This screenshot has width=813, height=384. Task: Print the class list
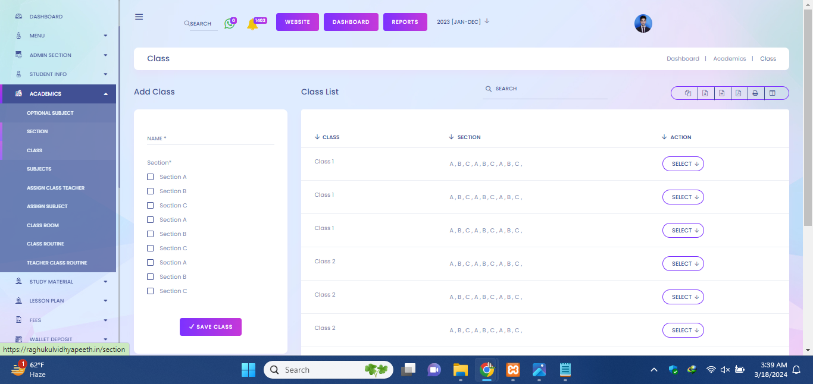click(x=755, y=93)
